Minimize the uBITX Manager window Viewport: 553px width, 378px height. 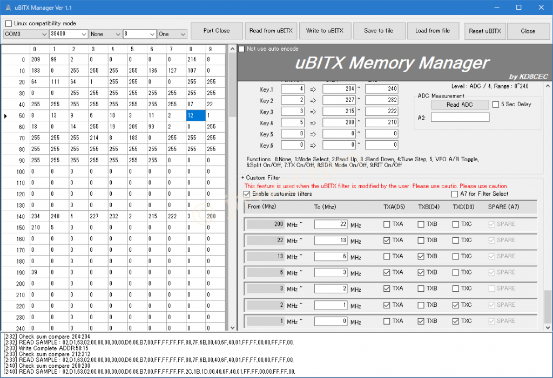497,8
